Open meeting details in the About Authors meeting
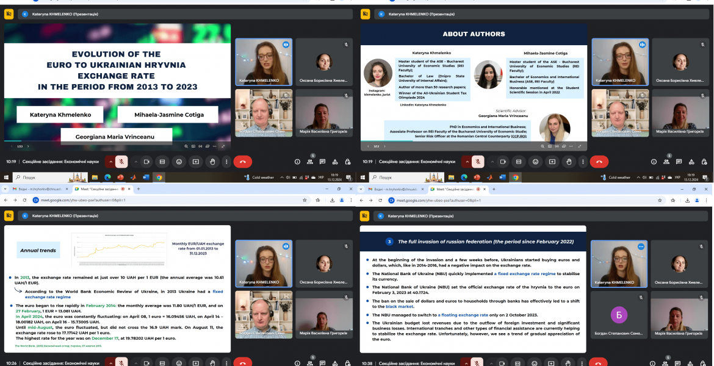This screenshot has width=714, height=366. tap(654, 162)
